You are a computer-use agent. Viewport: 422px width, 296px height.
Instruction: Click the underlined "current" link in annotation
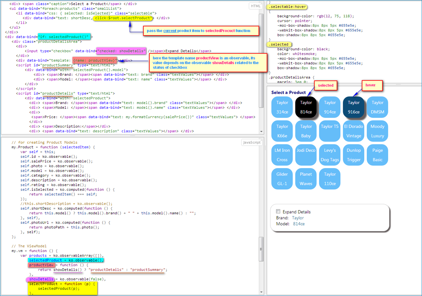(x=170, y=31)
